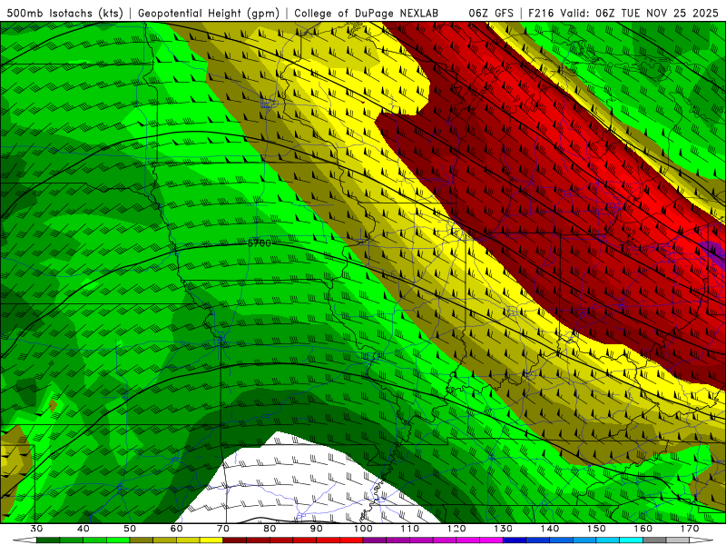Click the purple over-100 kt jet core at the map's right edge
Viewport: 726px width, 545px height.
click(715, 255)
